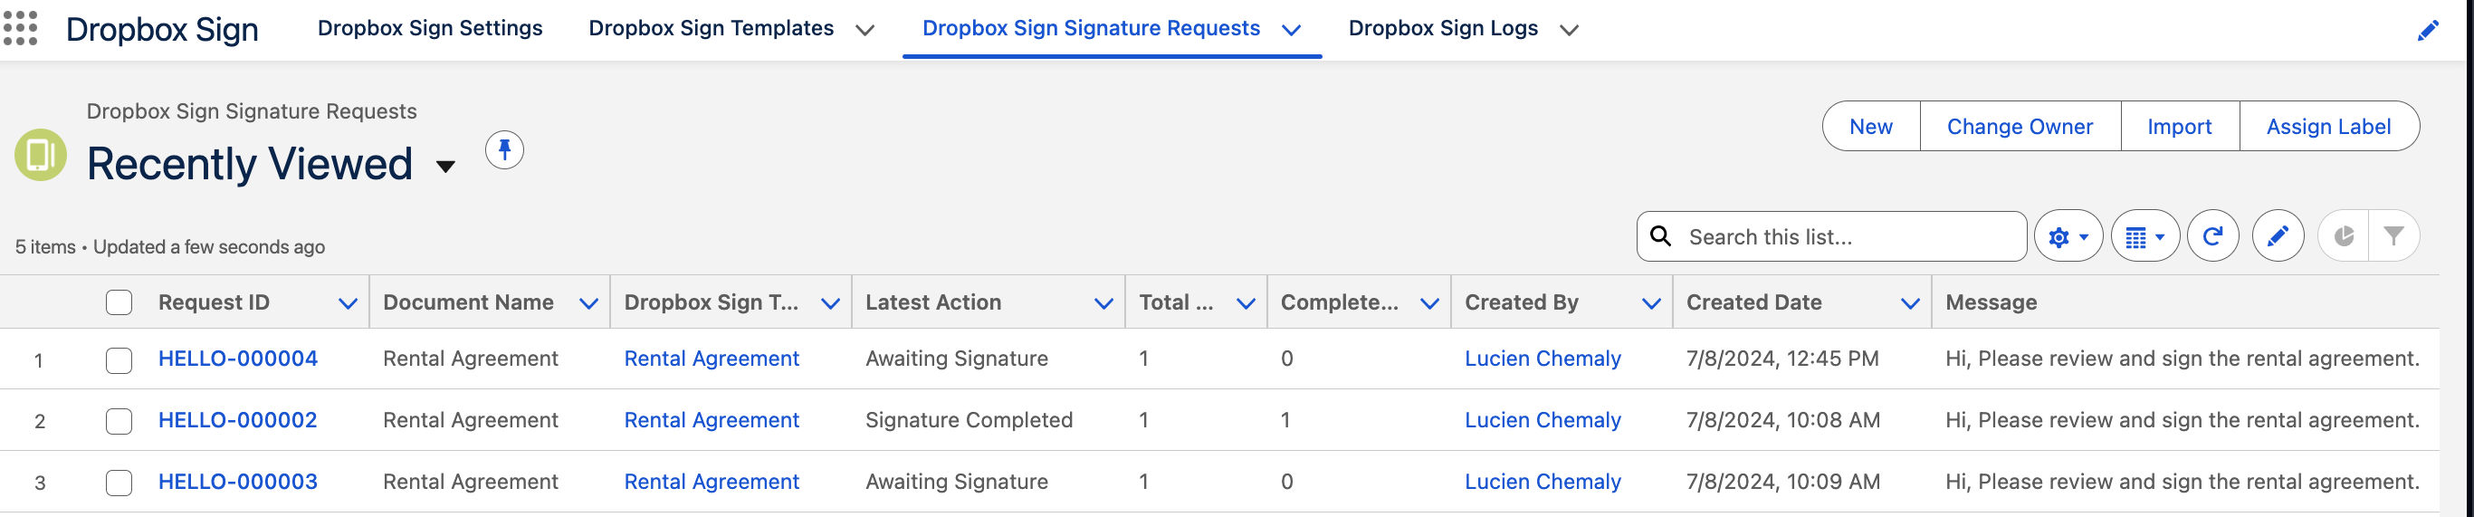This screenshot has height=517, width=2474.
Task: Open Created Date column actions chevron
Action: coord(1910,303)
